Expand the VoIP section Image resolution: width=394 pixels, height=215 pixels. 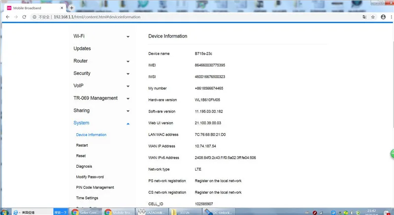[x=128, y=86]
